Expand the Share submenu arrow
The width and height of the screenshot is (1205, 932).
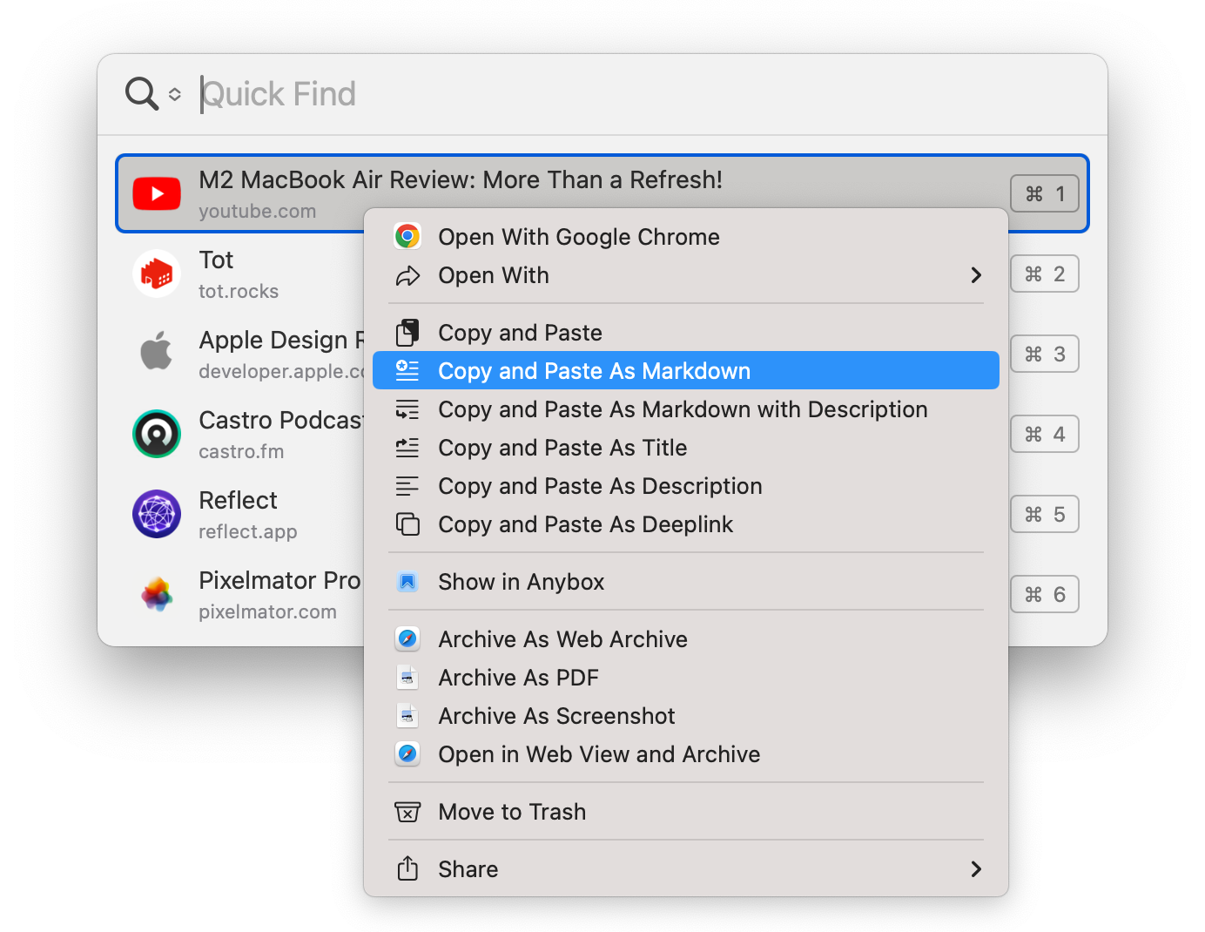click(976, 869)
